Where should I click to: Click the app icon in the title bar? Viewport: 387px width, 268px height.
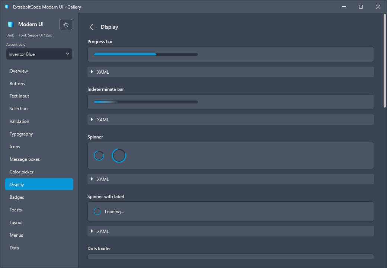(x=7, y=7)
